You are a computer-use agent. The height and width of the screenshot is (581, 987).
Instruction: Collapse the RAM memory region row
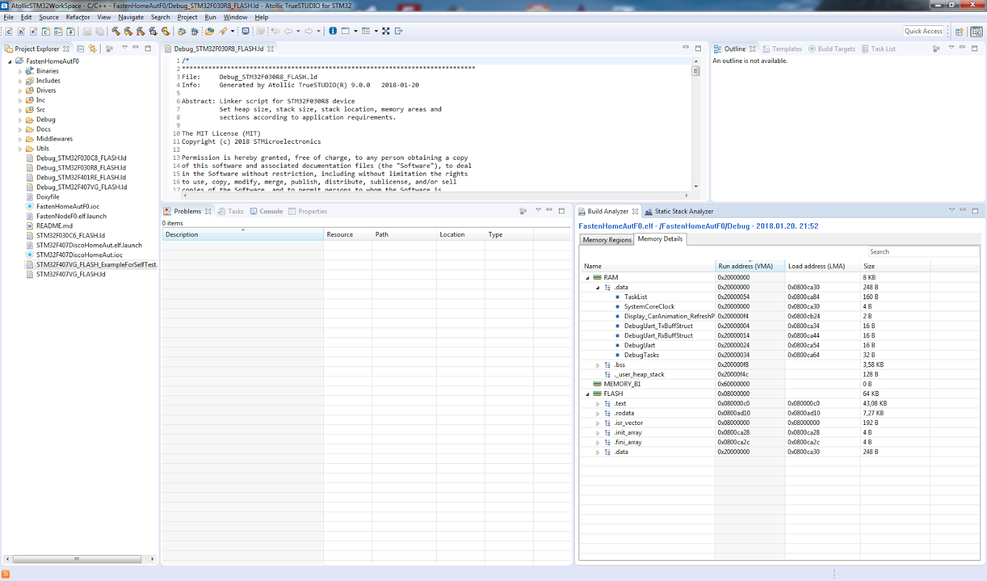(x=587, y=278)
